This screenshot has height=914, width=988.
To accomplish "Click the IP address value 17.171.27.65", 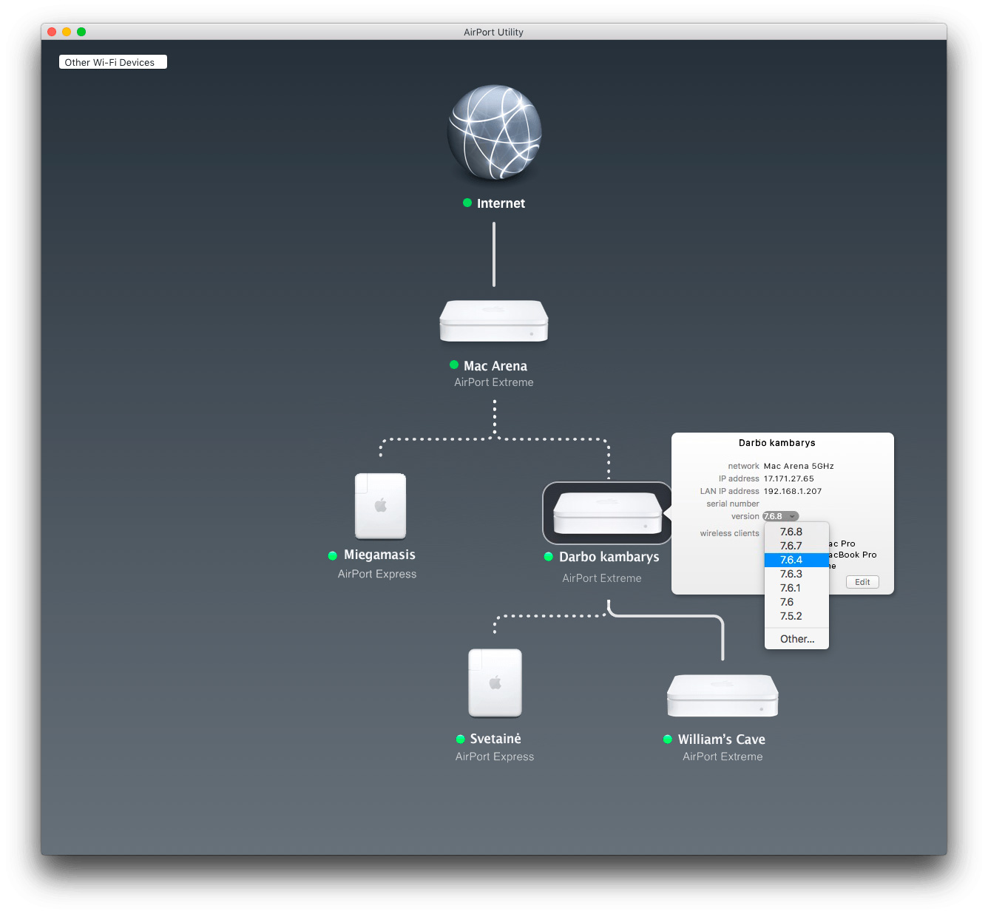I will (x=788, y=478).
